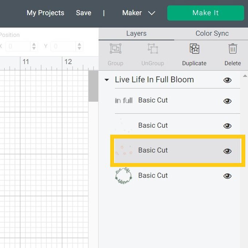The image size is (248, 248).
Task: Select the green wreath layer thumbnail
Action: pyautogui.click(x=124, y=176)
